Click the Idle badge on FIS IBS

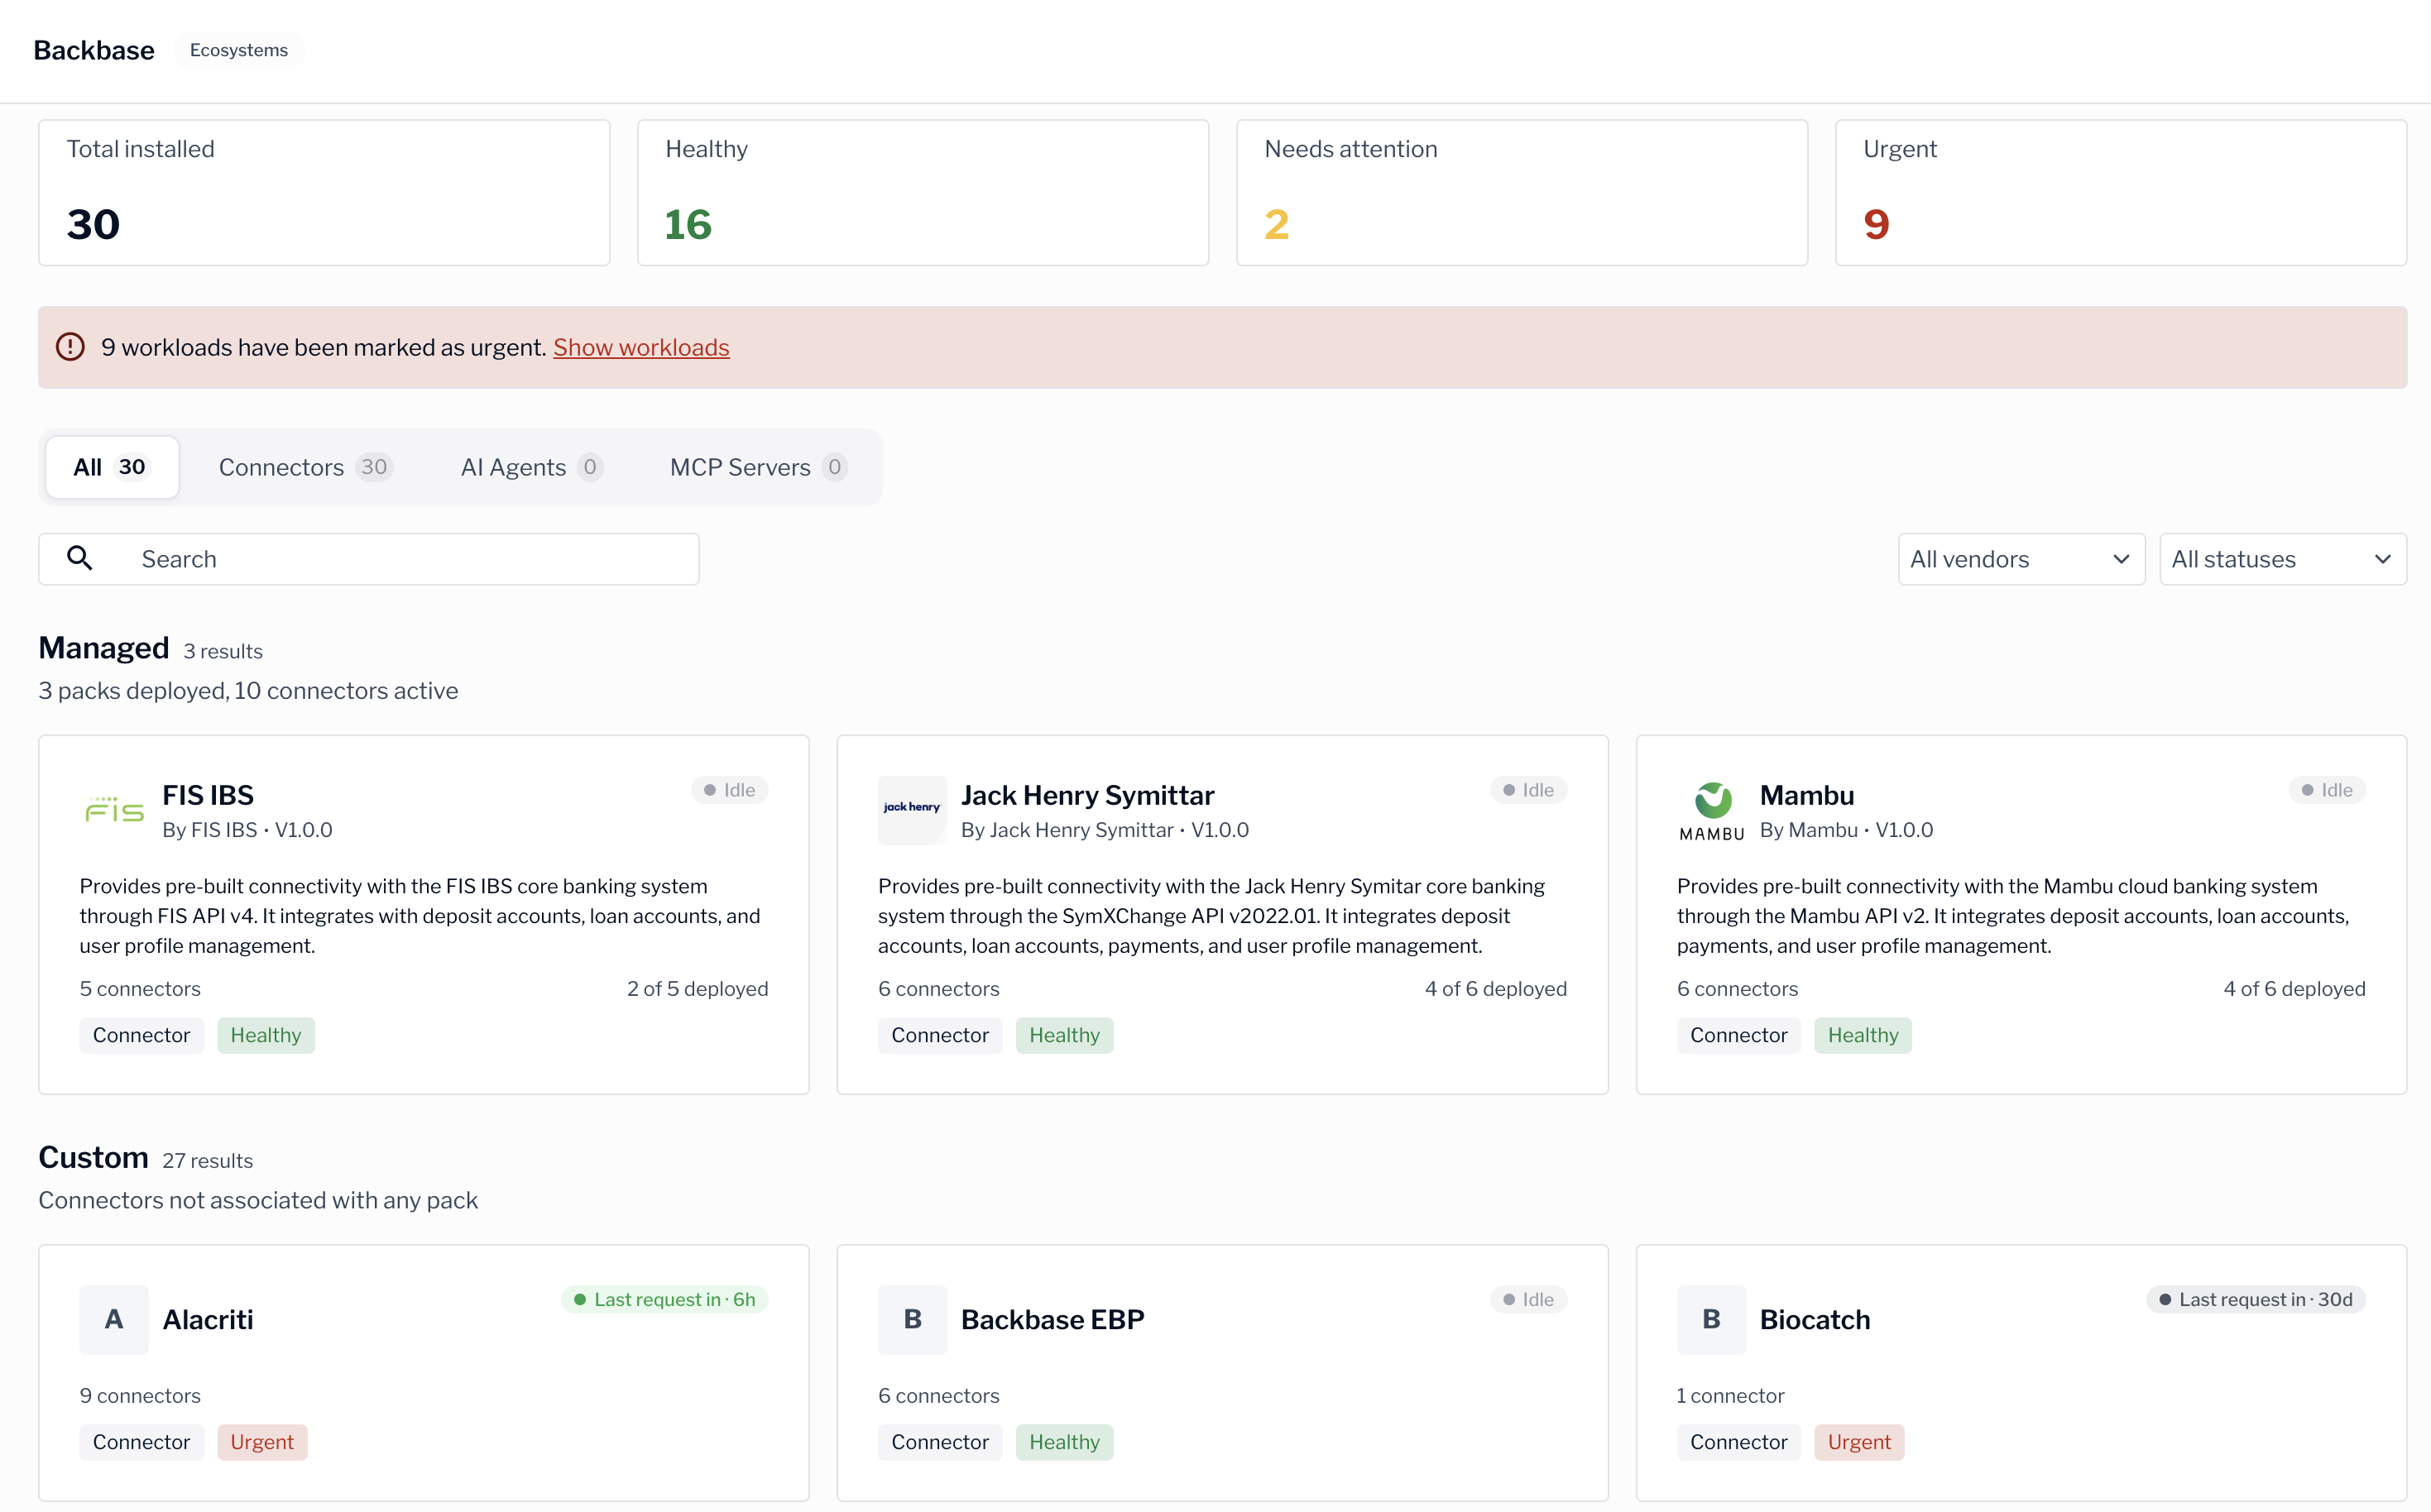tap(729, 790)
